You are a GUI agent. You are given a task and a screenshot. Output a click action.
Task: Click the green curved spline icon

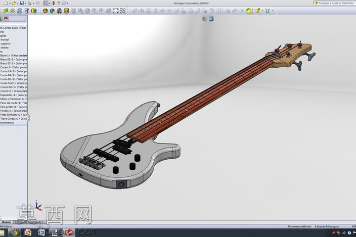pos(268,11)
